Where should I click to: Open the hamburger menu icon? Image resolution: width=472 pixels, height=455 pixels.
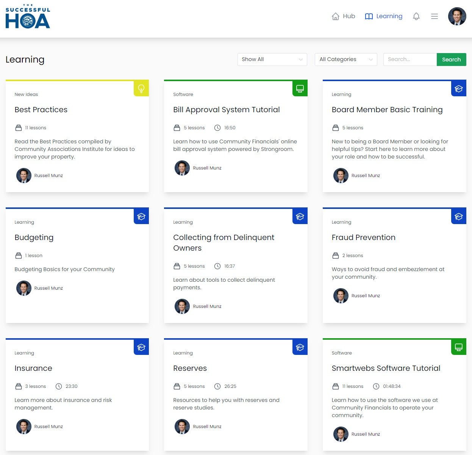434,16
